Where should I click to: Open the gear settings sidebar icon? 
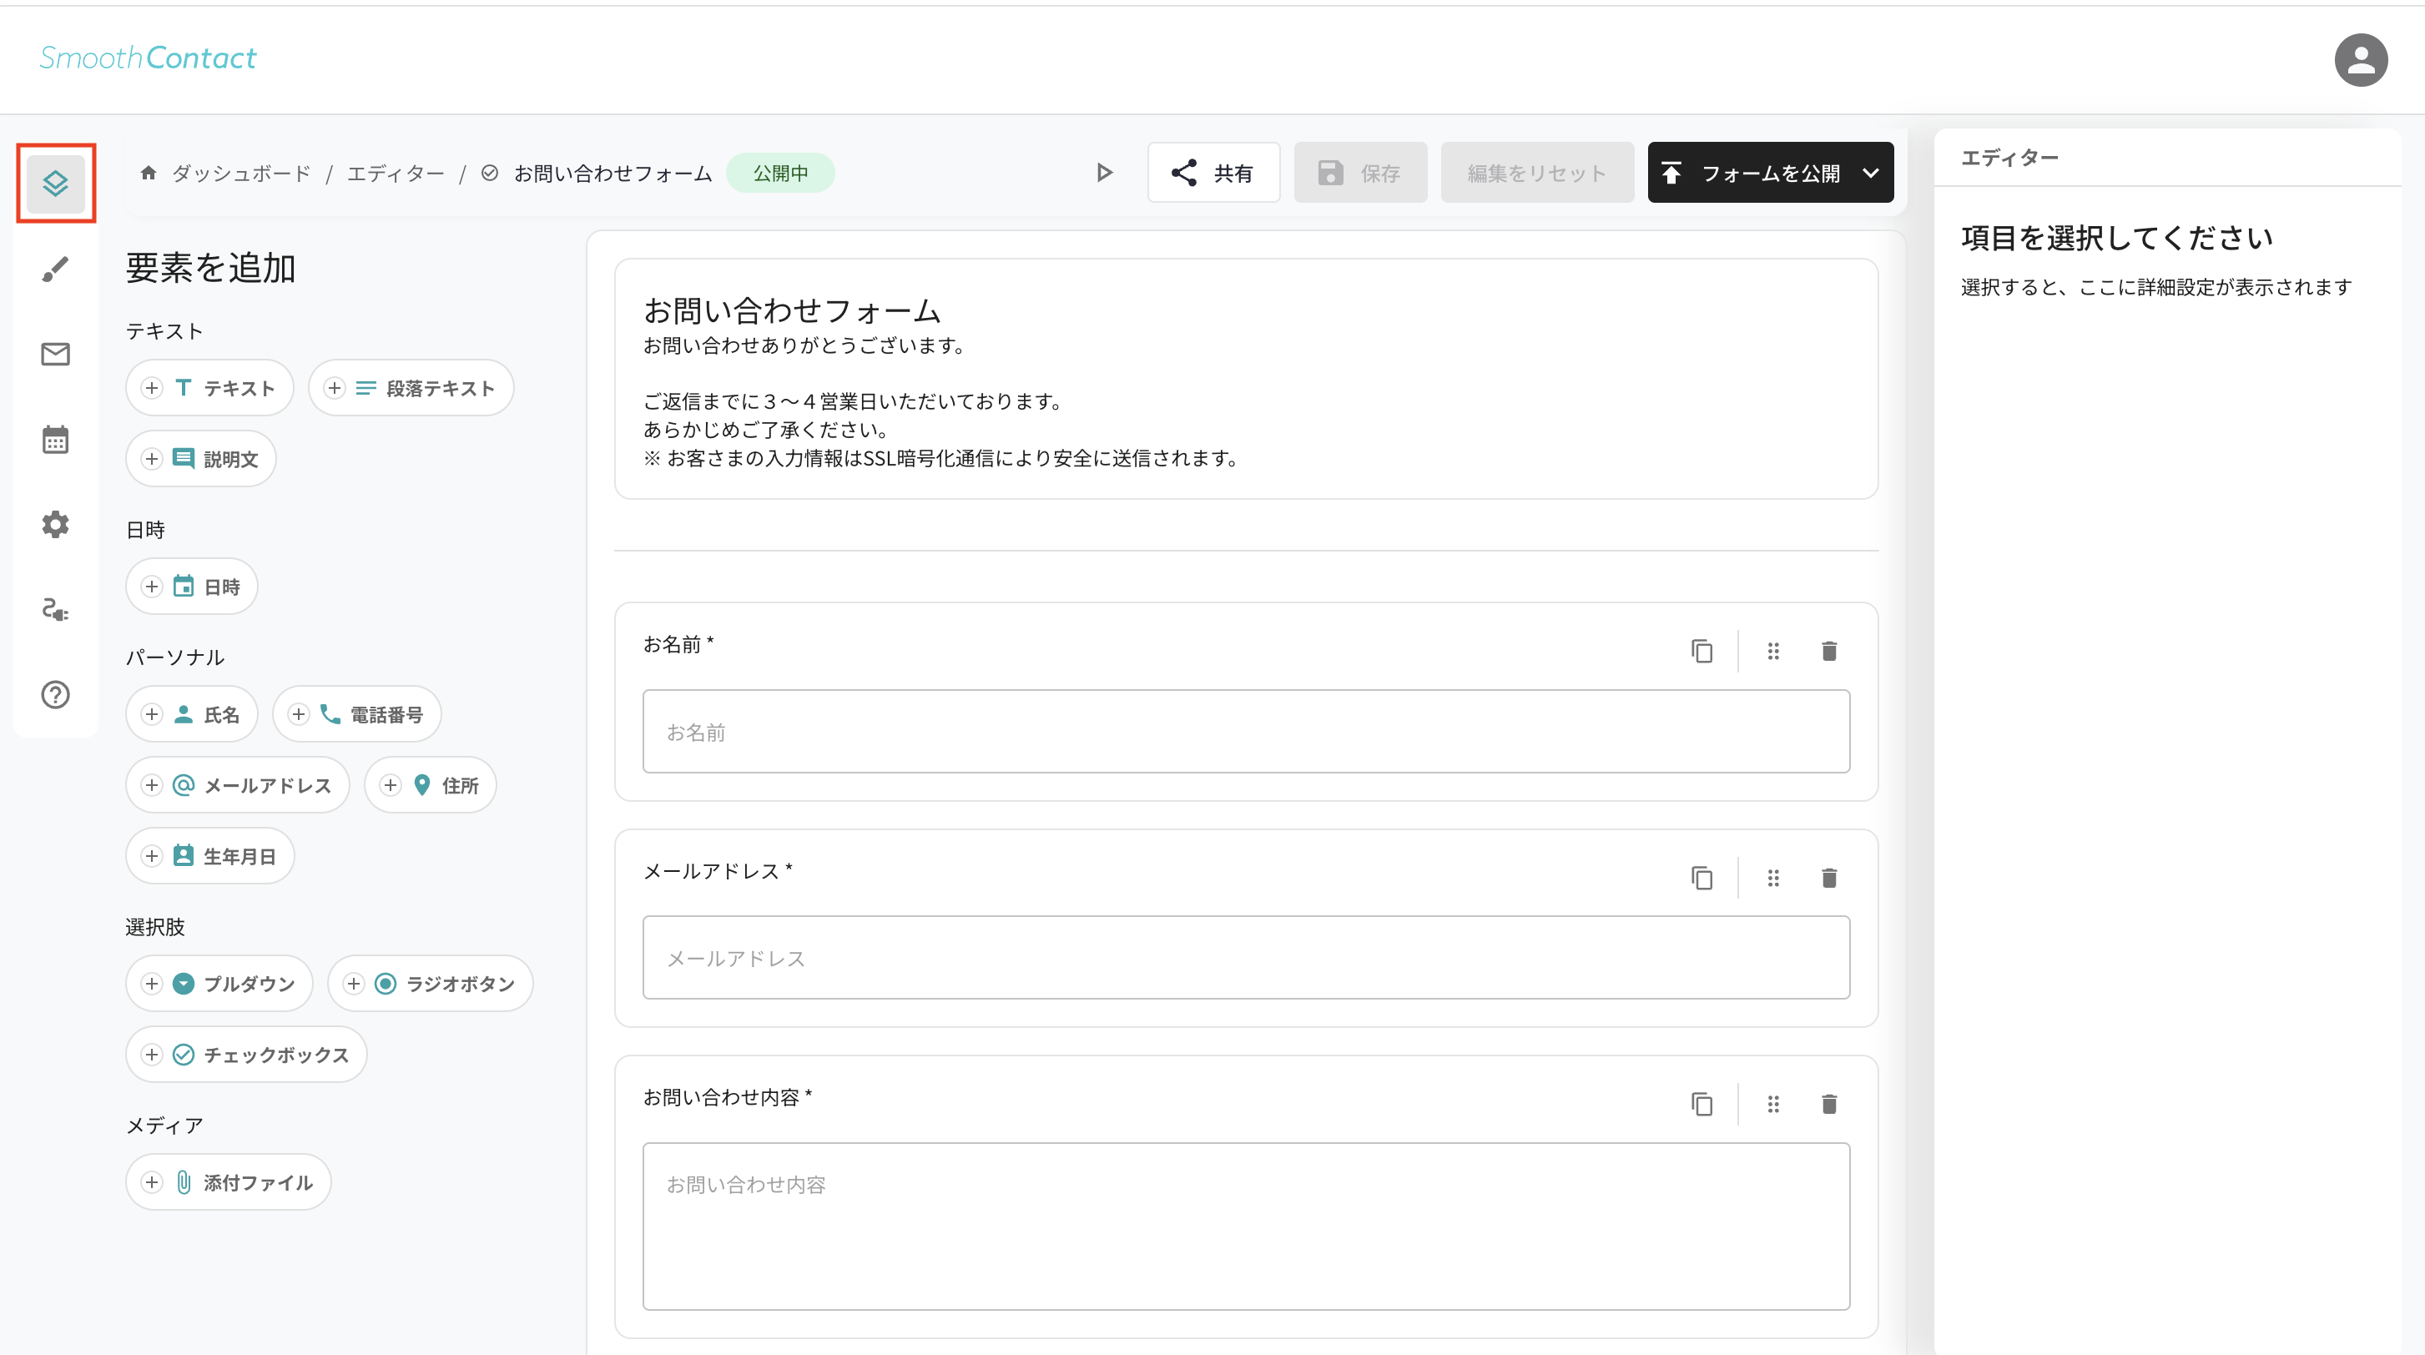pos(56,524)
